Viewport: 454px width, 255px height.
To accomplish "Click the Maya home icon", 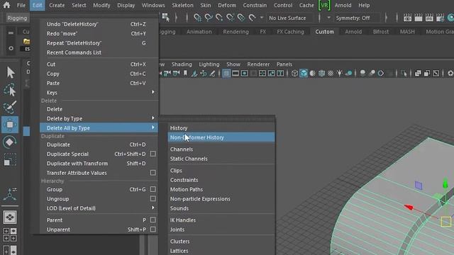I will coord(6,5).
